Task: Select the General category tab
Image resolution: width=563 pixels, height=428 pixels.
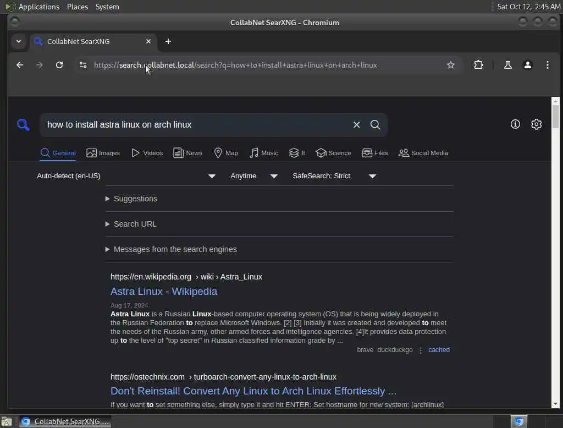Action: [58, 153]
